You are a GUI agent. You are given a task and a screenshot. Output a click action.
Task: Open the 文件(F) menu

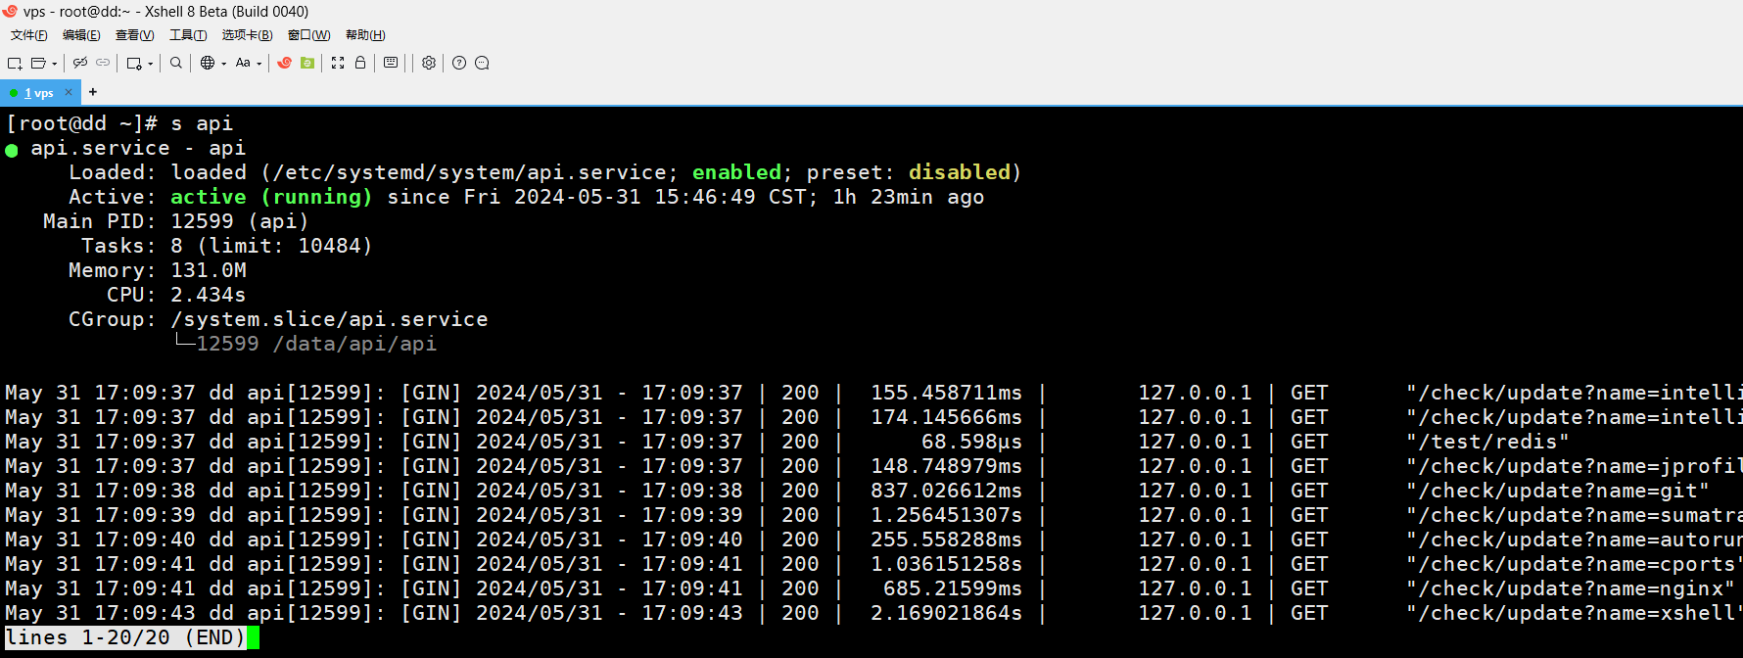pos(29,35)
